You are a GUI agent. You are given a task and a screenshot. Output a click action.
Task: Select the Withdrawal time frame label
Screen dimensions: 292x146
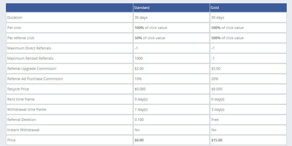[27, 109]
